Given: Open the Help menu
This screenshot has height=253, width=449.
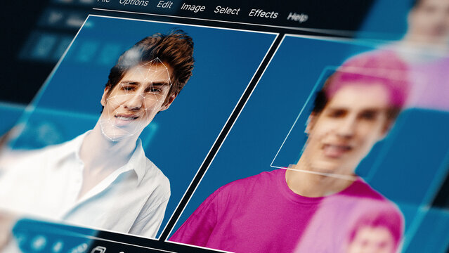Looking at the screenshot, I should [297, 17].
